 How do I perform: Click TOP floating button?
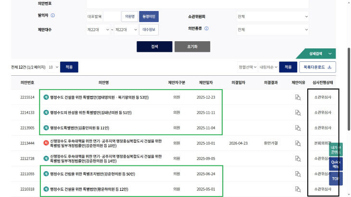pos(336,178)
